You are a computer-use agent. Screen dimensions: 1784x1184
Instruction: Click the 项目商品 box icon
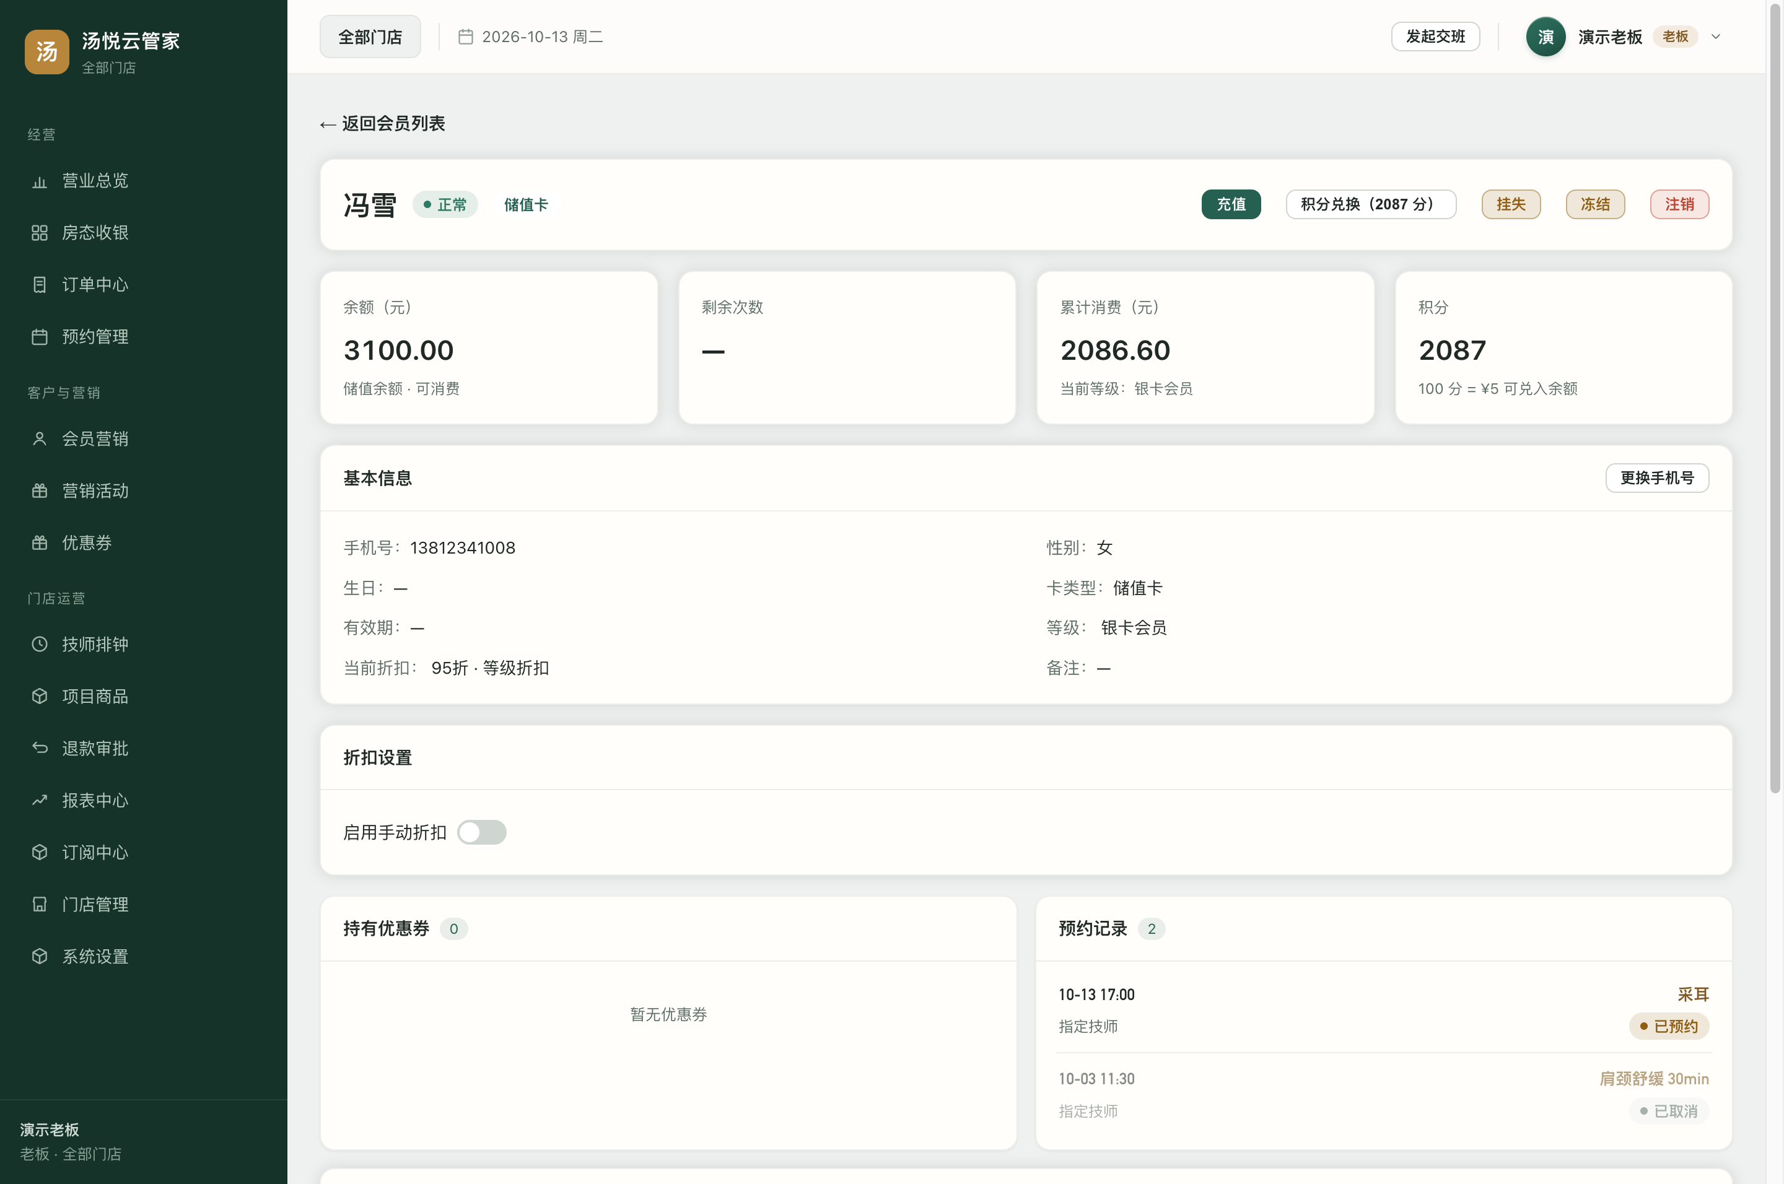(39, 696)
